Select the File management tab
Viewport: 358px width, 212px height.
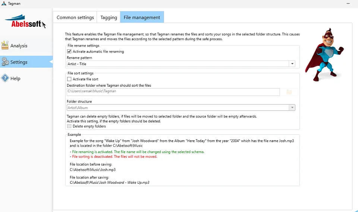click(x=142, y=17)
